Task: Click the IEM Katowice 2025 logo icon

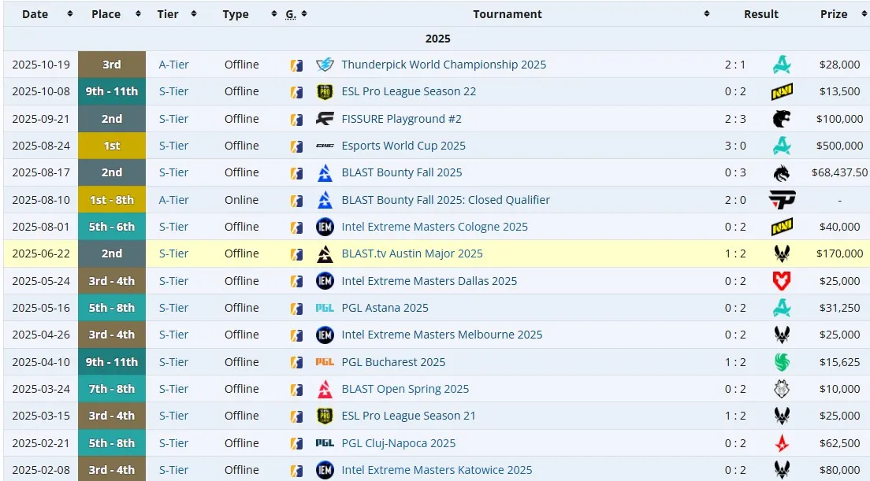Action: [x=325, y=470]
